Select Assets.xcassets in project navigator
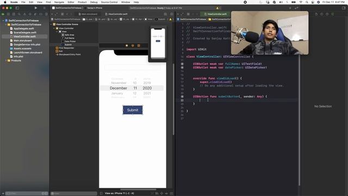The image size is (348, 196). coord(22,48)
